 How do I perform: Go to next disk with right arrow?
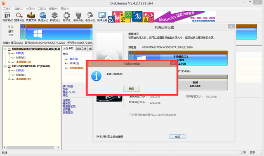point(12,27)
